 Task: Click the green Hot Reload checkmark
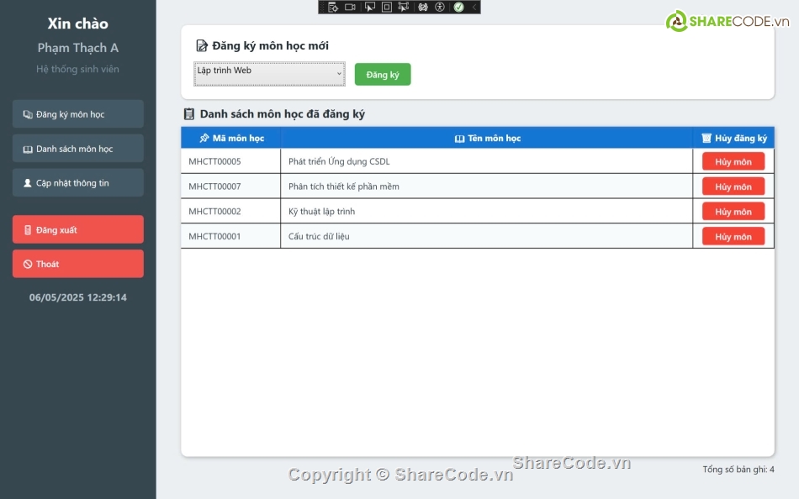click(458, 7)
